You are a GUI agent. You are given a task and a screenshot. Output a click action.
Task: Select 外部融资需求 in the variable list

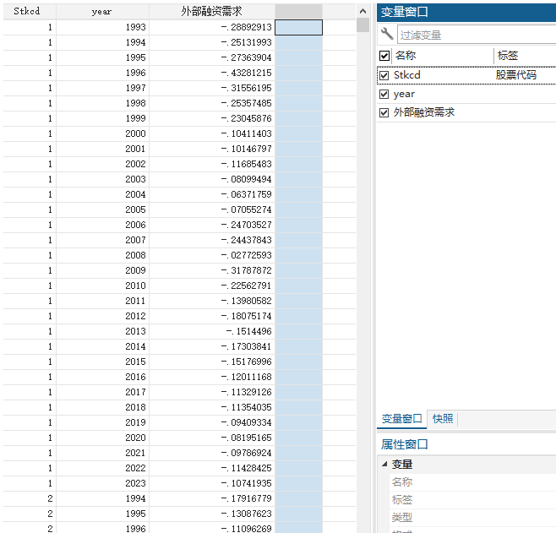click(466, 112)
